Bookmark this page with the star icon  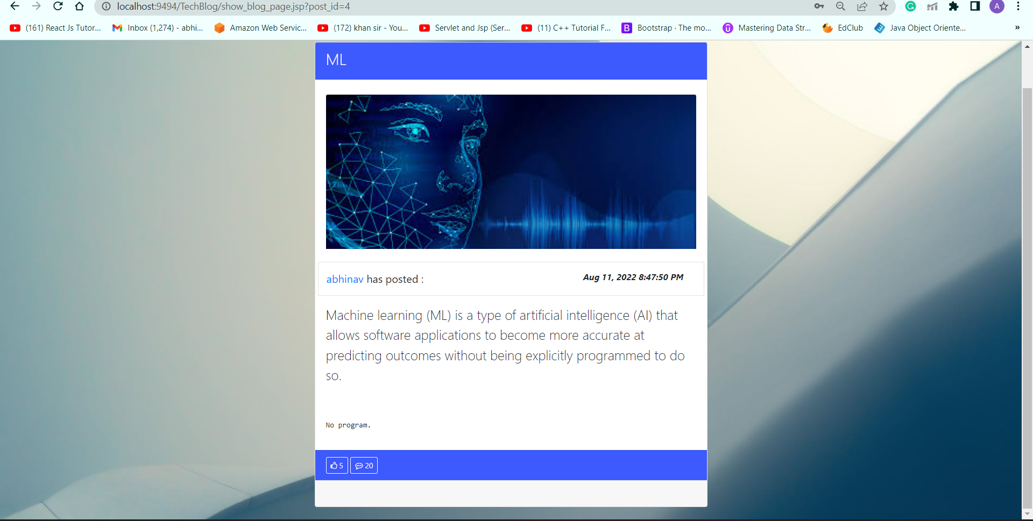tap(883, 7)
